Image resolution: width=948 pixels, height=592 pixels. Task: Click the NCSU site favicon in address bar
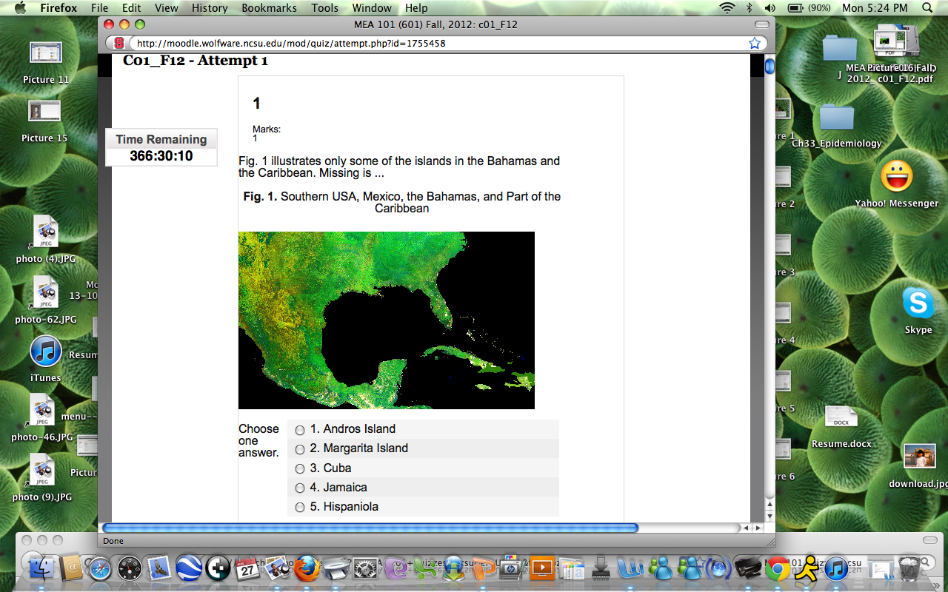click(x=119, y=43)
